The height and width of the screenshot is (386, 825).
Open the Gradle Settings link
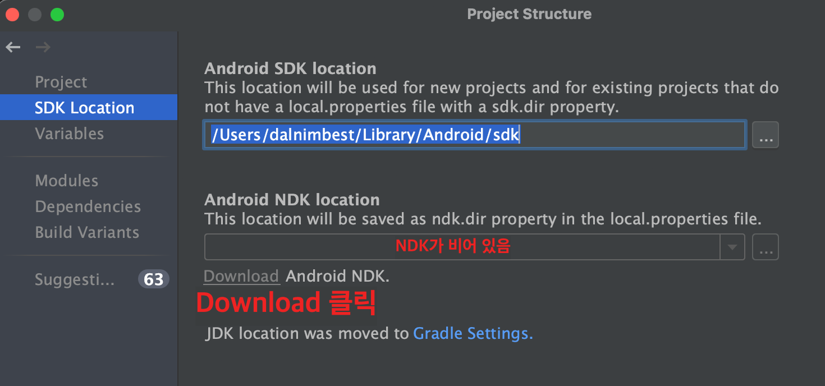473,334
